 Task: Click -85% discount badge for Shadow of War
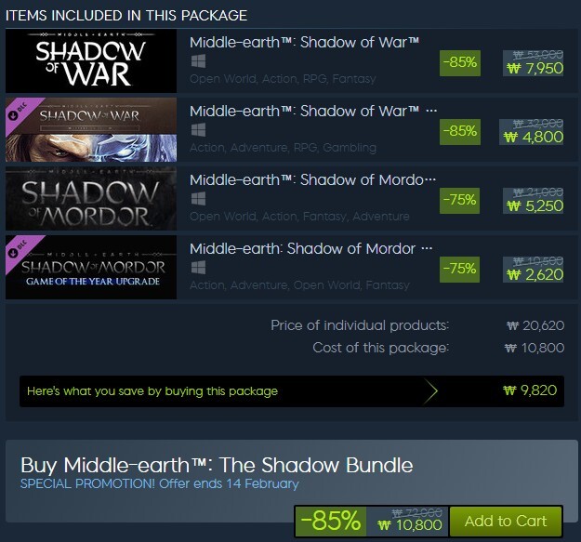pos(460,62)
